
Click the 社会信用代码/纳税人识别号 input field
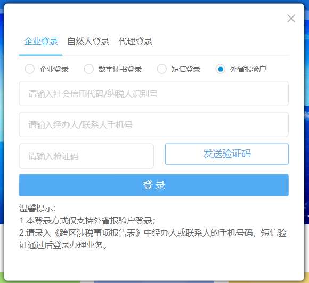[x=154, y=94]
